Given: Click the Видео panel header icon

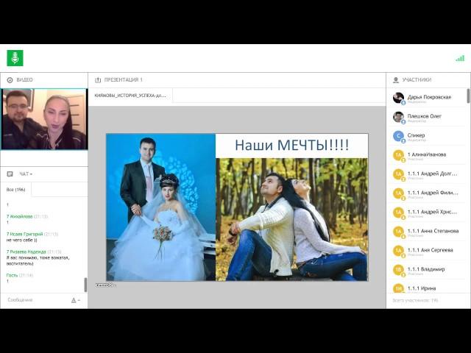Looking at the screenshot, I should point(10,80).
